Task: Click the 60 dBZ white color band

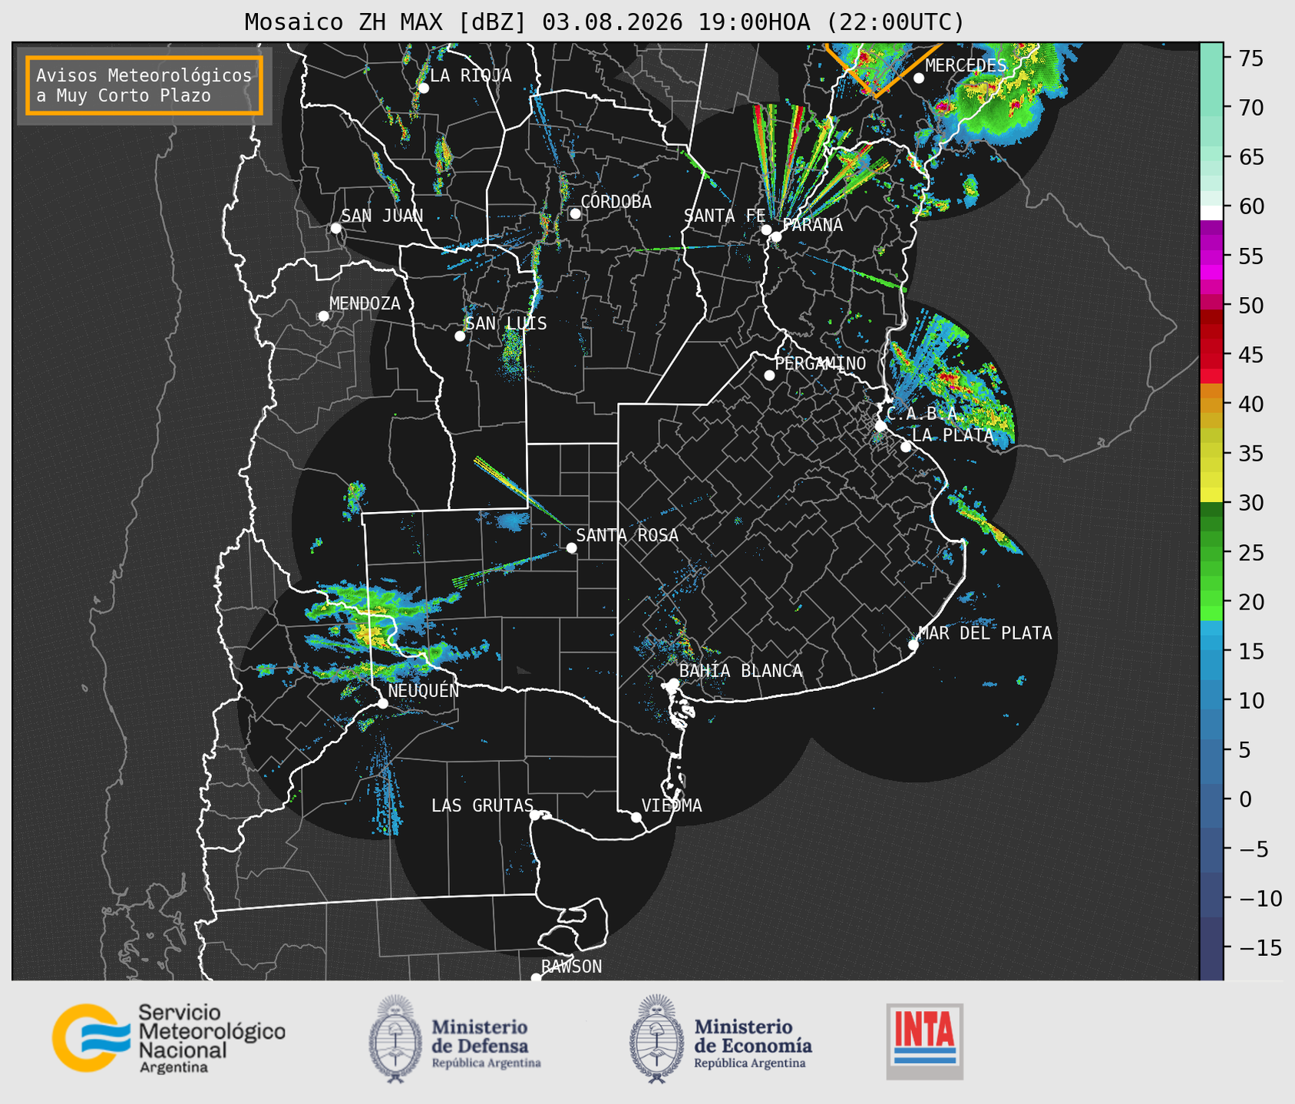Action: [x=1211, y=213]
